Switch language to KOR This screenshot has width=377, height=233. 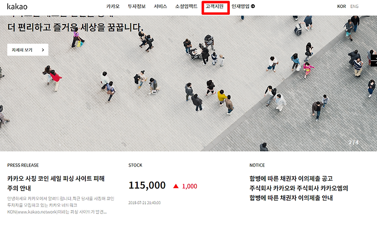click(341, 6)
